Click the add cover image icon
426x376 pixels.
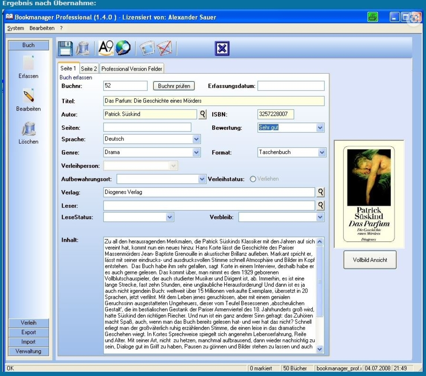click(147, 49)
